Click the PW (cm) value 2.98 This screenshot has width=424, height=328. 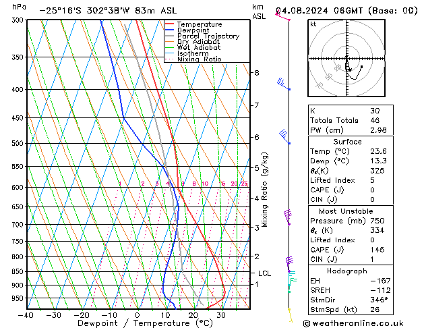[378, 130]
